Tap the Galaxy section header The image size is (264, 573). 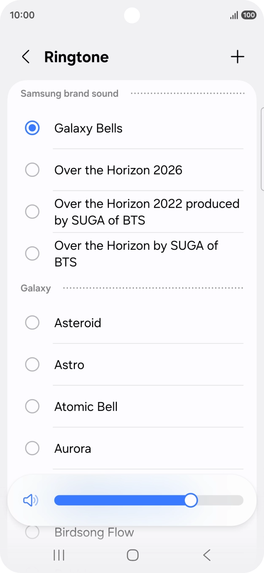[36, 288]
